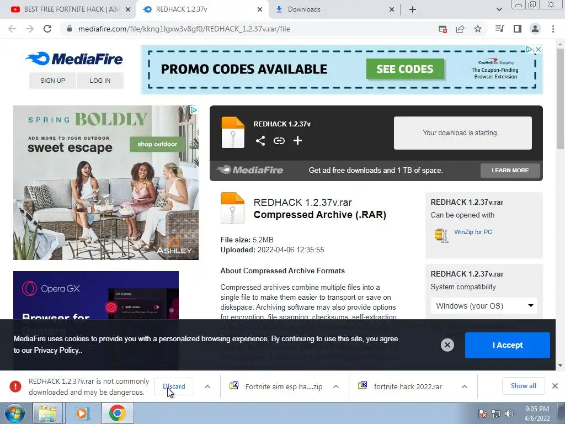Click the network tray icon
The width and height of the screenshot is (565, 424).
[x=496, y=413]
